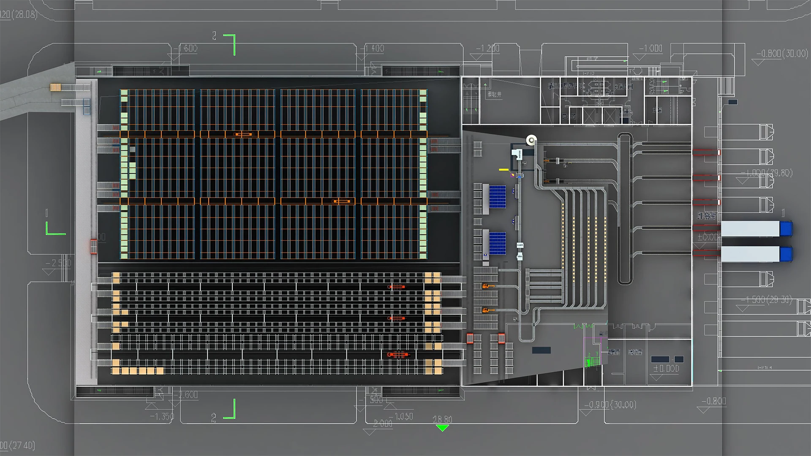Select the lower blue pallet stack

click(497, 243)
